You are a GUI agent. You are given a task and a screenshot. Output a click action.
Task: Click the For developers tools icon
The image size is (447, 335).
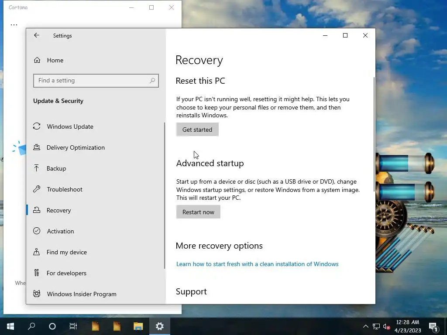[x=37, y=273]
